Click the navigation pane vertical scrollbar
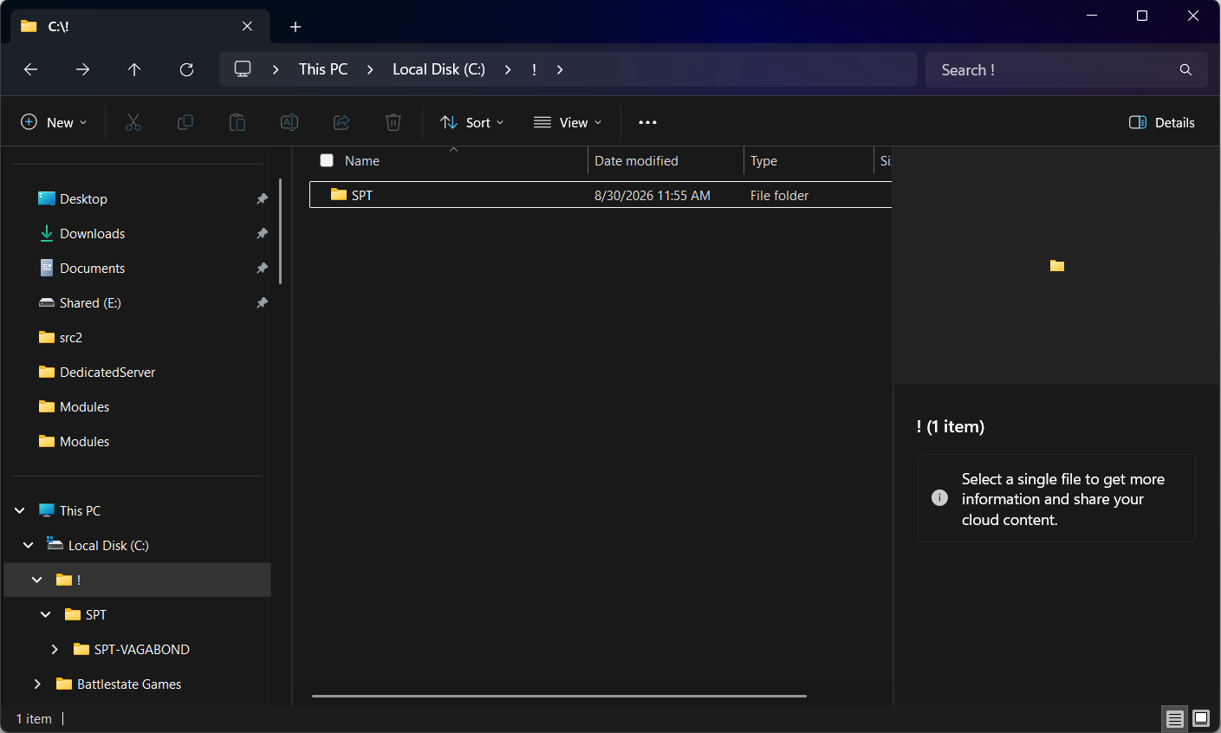The height and width of the screenshot is (733, 1221). [280, 231]
